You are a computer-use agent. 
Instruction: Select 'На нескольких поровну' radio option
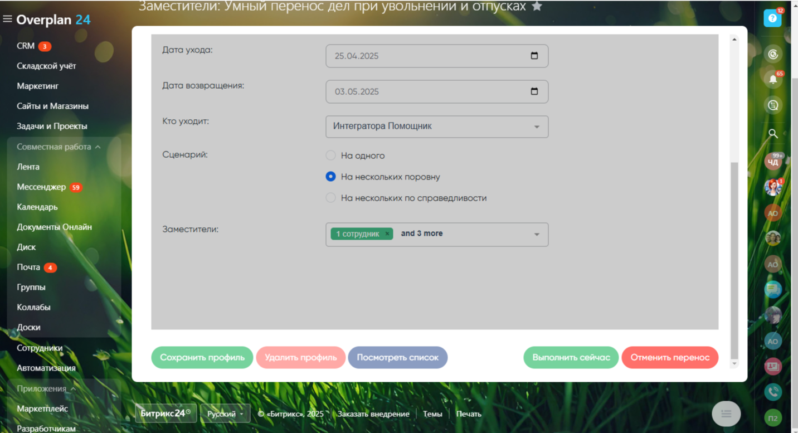coord(331,177)
